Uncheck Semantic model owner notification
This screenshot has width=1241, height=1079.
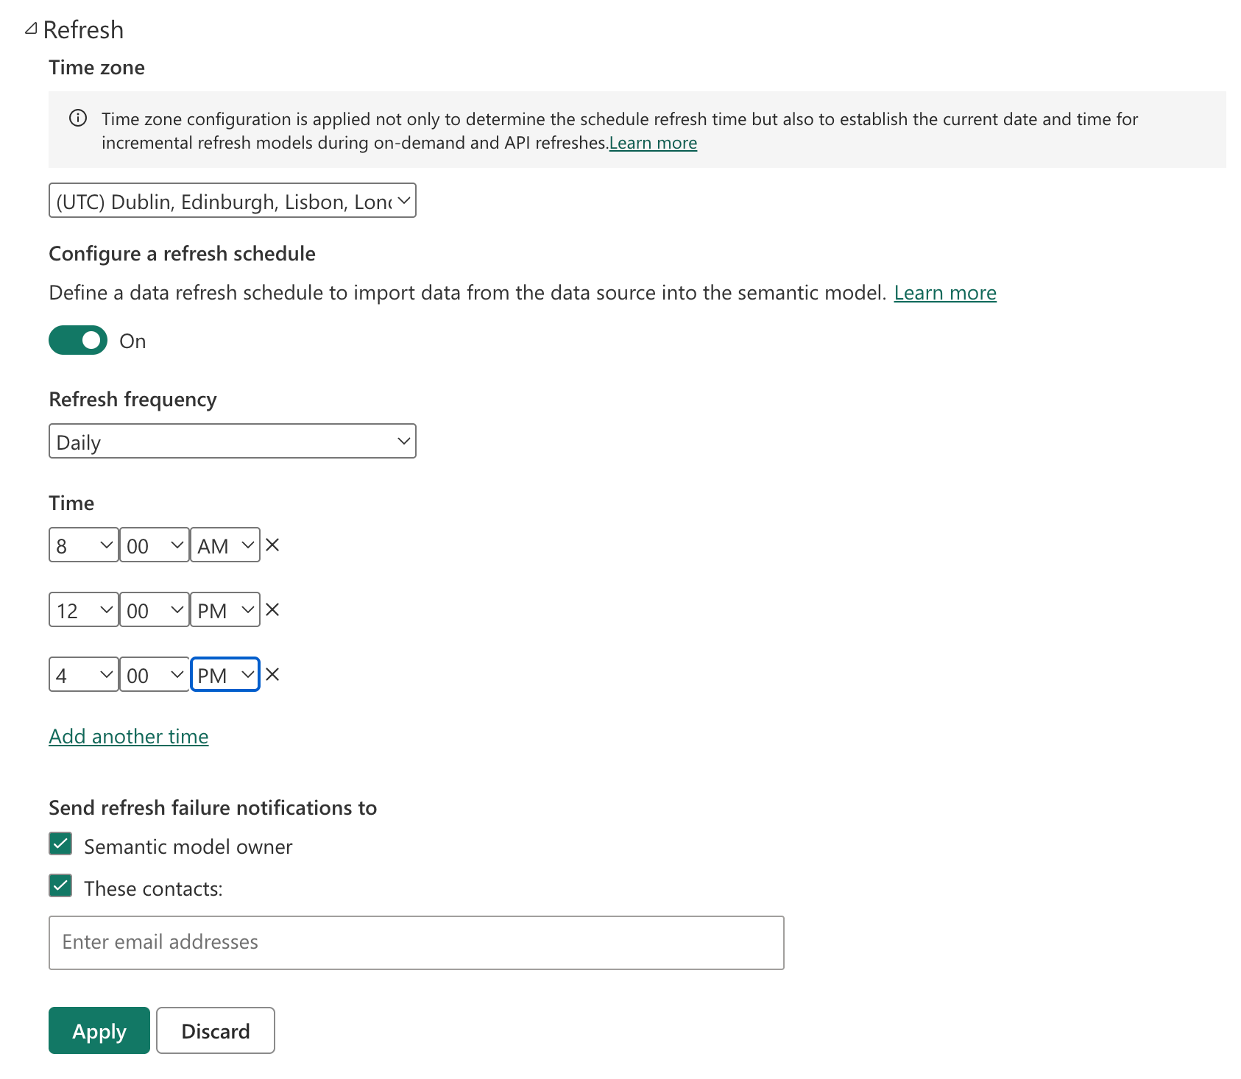click(x=60, y=845)
